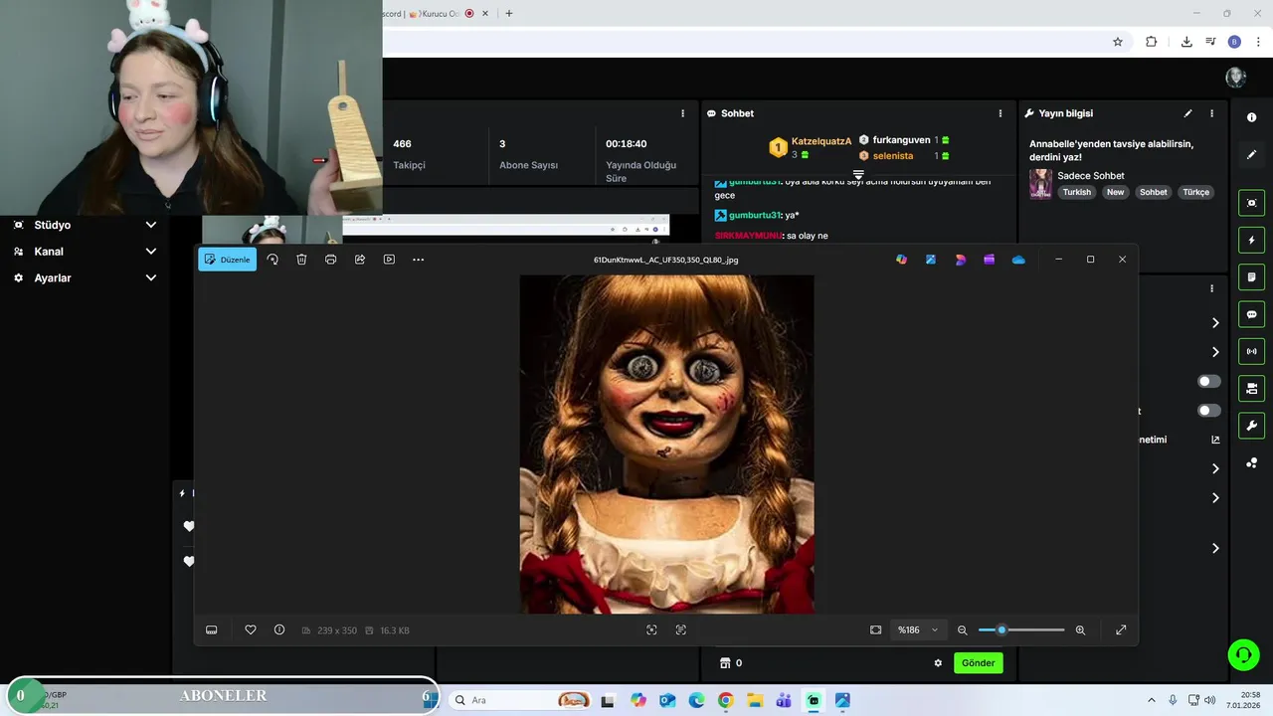Open zoom percentage %186 dropdown
The width and height of the screenshot is (1273, 716).
click(918, 629)
